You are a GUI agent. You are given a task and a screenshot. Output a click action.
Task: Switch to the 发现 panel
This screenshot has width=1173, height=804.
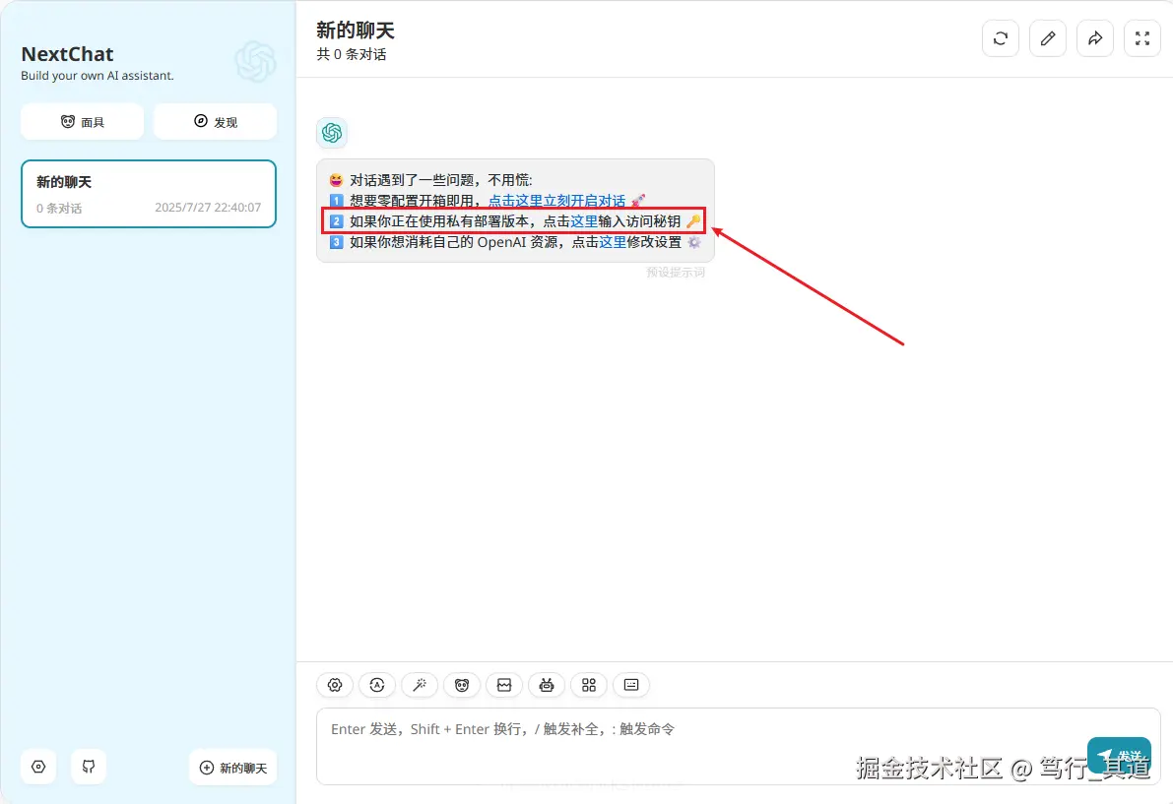(x=215, y=121)
